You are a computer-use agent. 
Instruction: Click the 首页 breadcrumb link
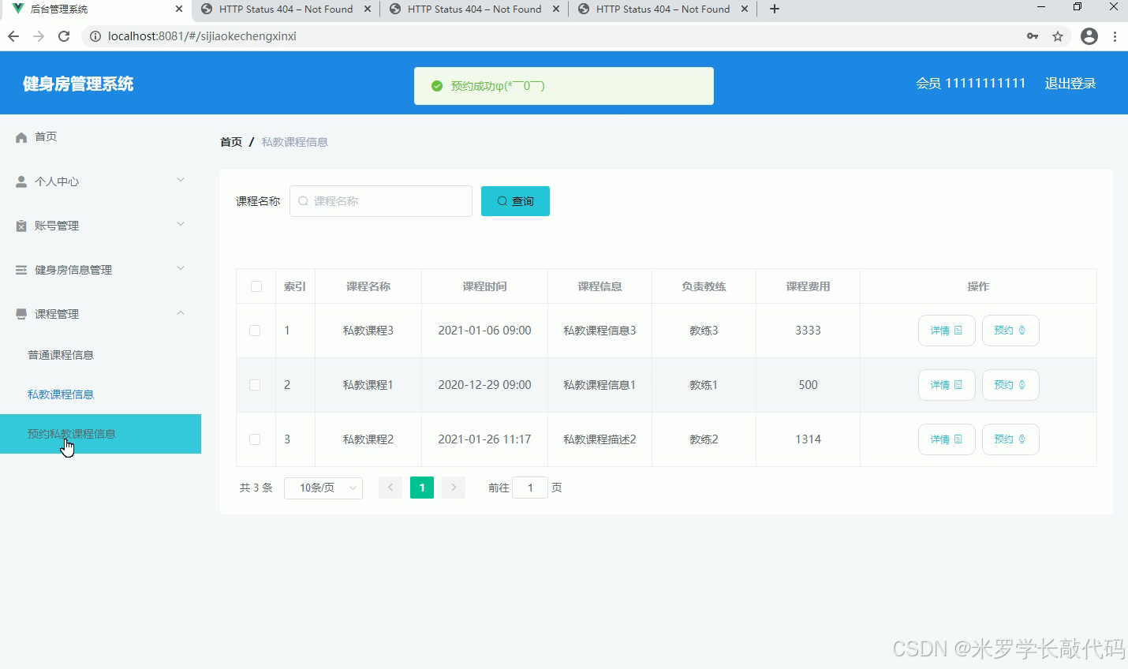231,142
